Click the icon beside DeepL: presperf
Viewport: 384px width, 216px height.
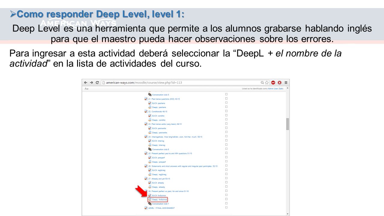(150, 162)
